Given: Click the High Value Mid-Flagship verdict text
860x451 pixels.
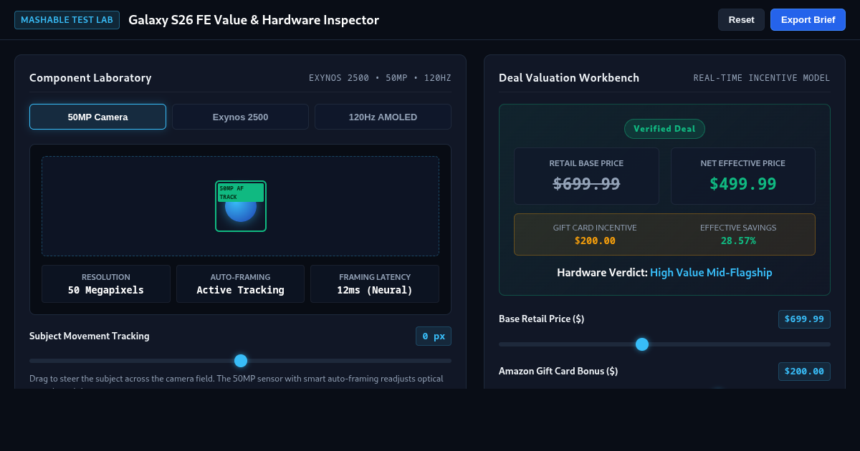Looking at the screenshot, I should pyautogui.click(x=711, y=273).
